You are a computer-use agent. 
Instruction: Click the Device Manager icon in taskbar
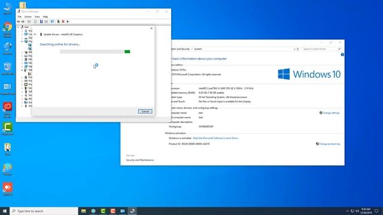tap(132, 211)
